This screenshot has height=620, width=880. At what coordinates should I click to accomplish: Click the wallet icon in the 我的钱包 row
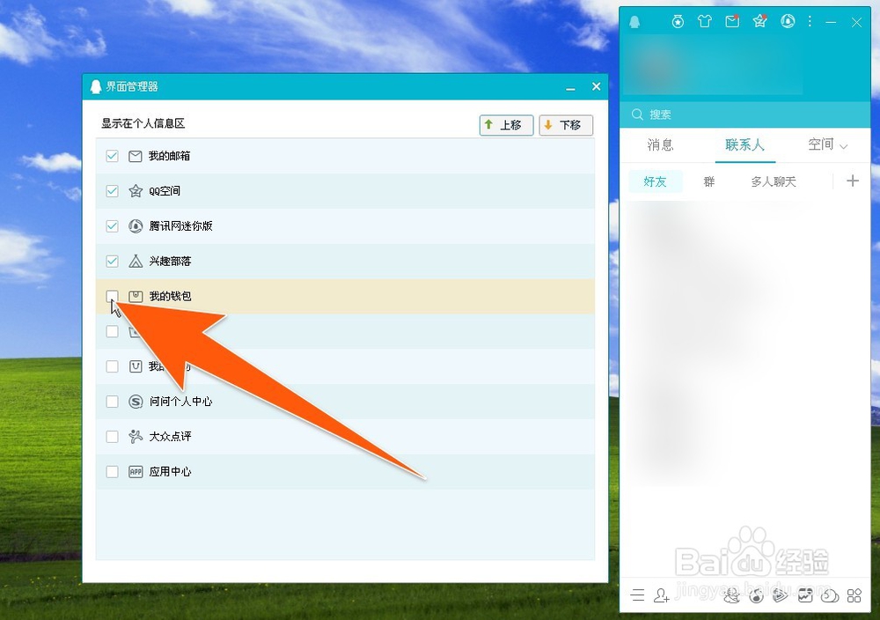click(136, 296)
